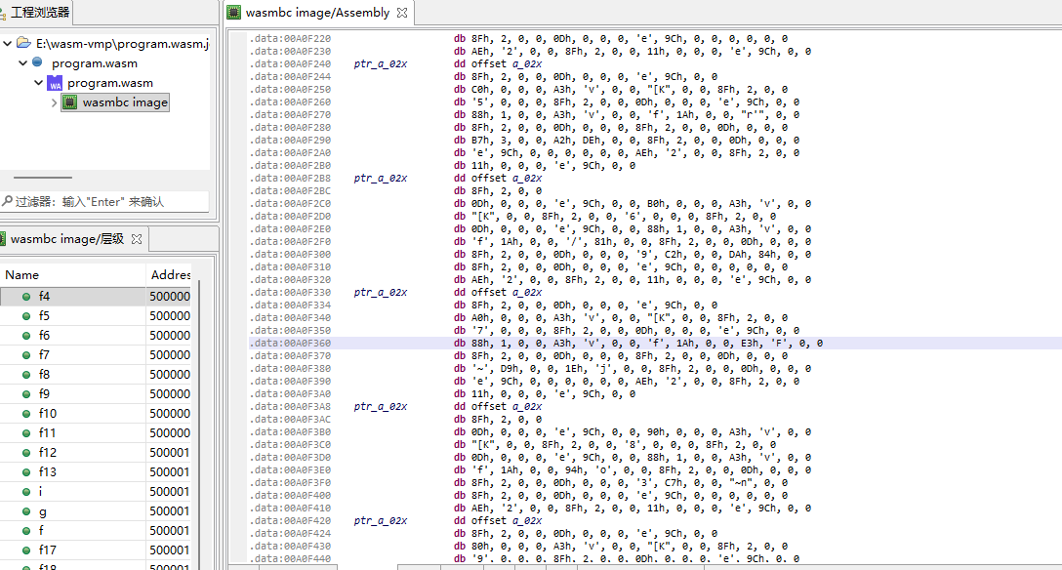Viewport: 1062px width, 570px height.
Task: Select address .data:00A0F380 line
Action: click(x=290, y=369)
